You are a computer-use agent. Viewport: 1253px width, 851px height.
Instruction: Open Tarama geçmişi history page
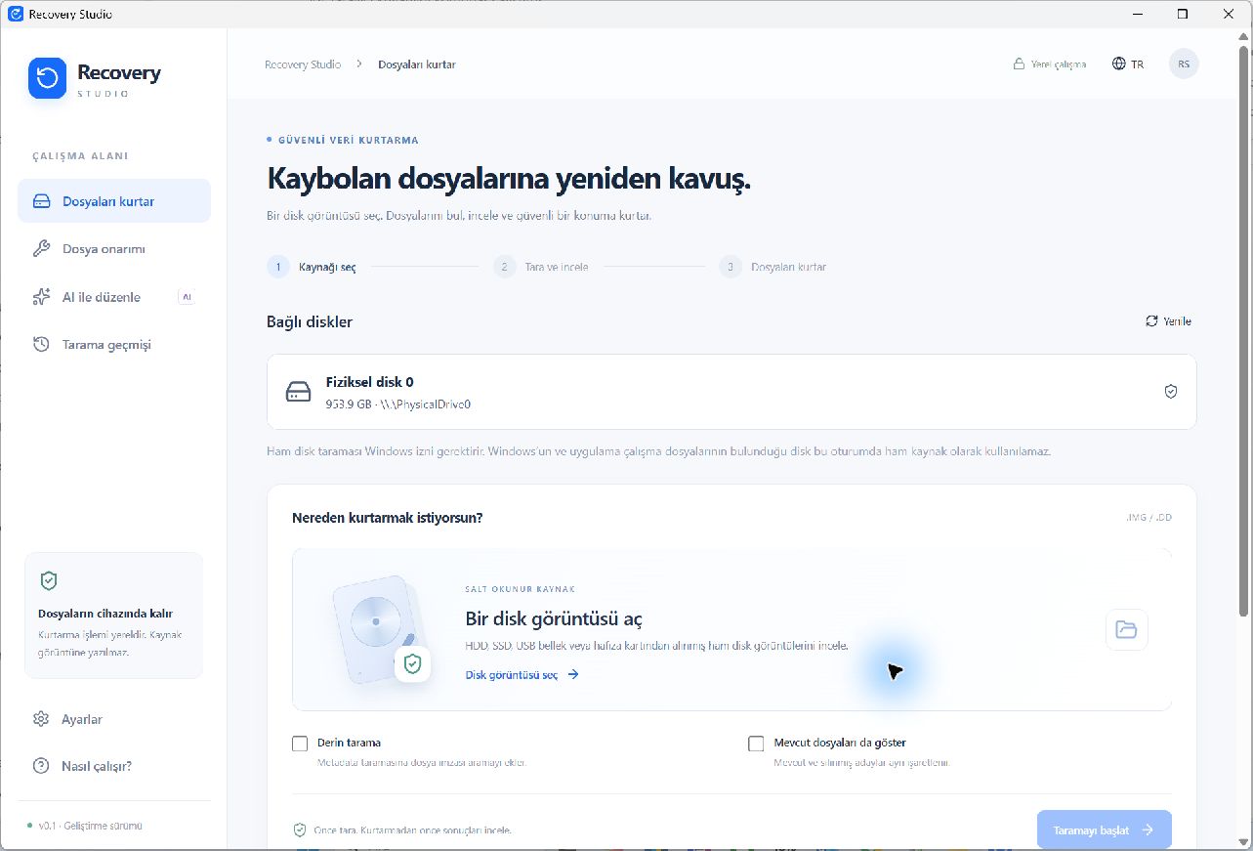pos(114,345)
